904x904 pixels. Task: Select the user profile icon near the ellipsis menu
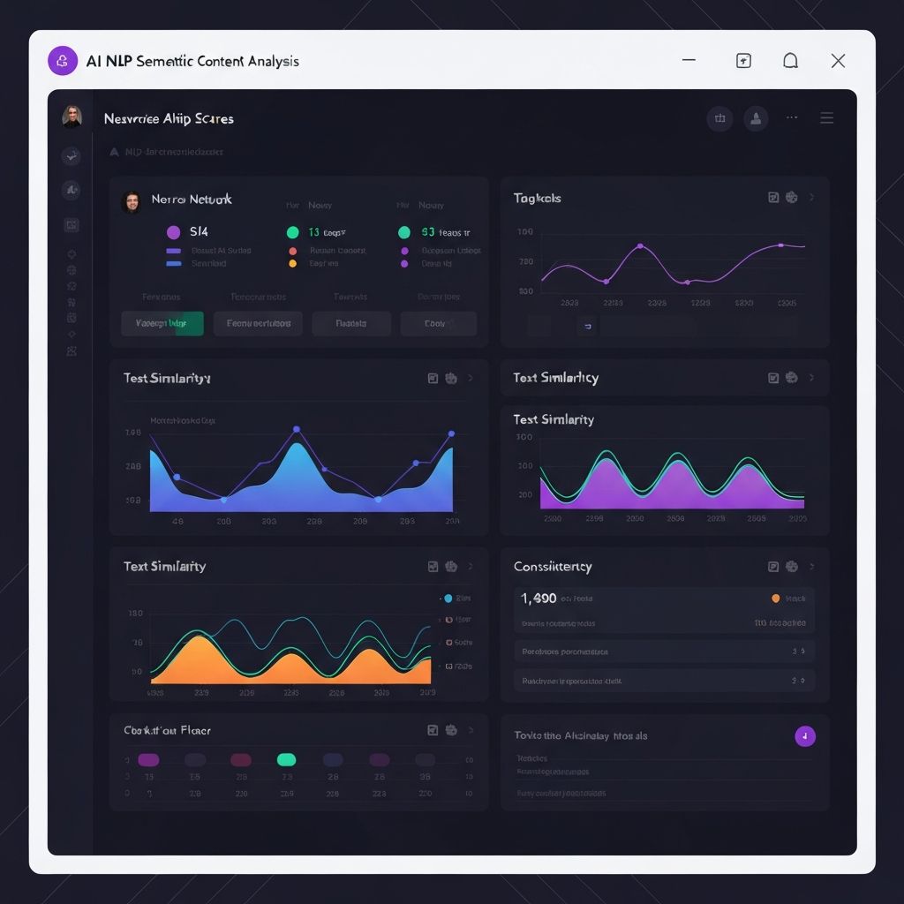point(757,117)
